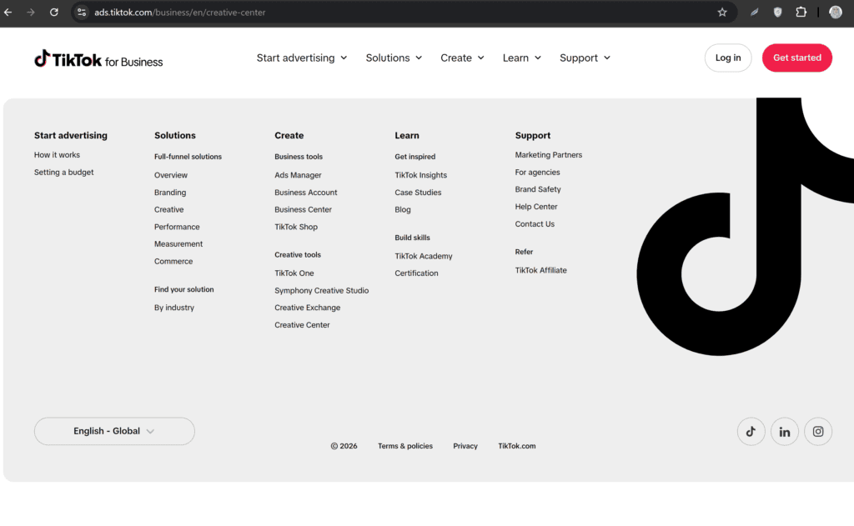
Task: Open the Creative Center footer link
Action: pos(302,325)
